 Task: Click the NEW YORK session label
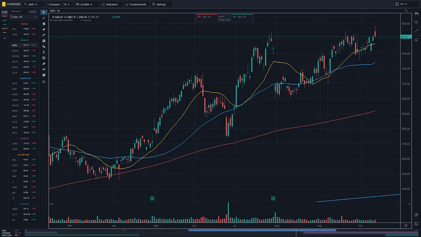coord(7,235)
